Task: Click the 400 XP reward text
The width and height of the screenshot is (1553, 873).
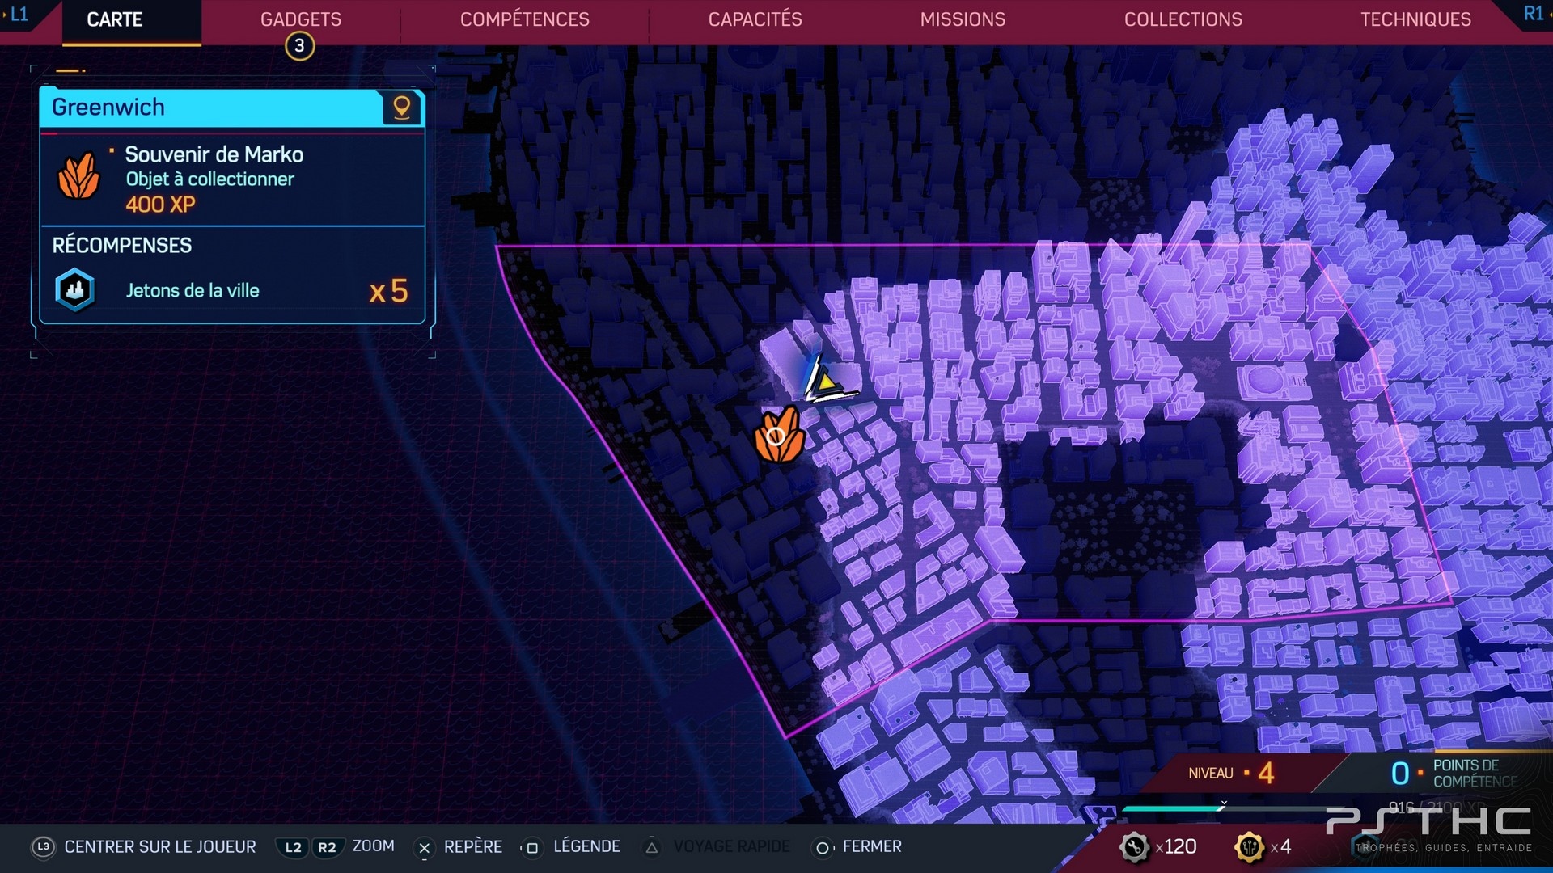Action: pyautogui.click(x=160, y=205)
